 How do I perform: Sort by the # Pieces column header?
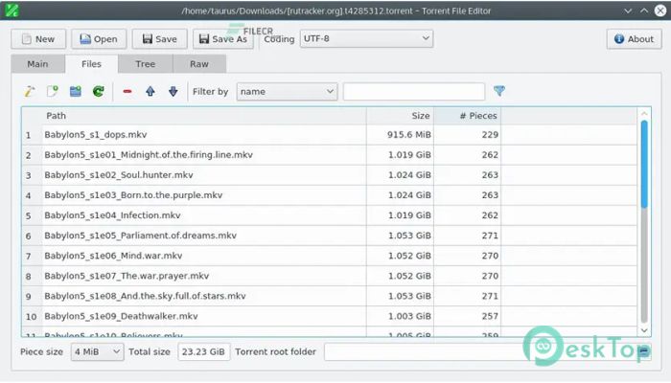(x=468, y=116)
